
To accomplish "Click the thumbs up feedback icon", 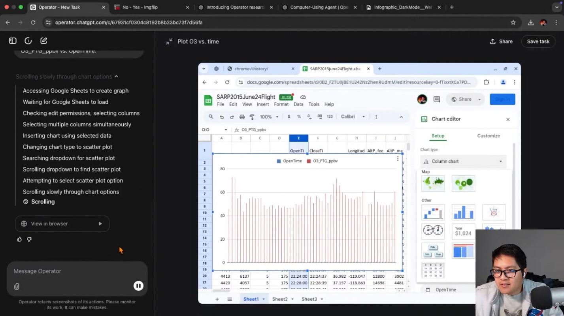I will (19, 239).
